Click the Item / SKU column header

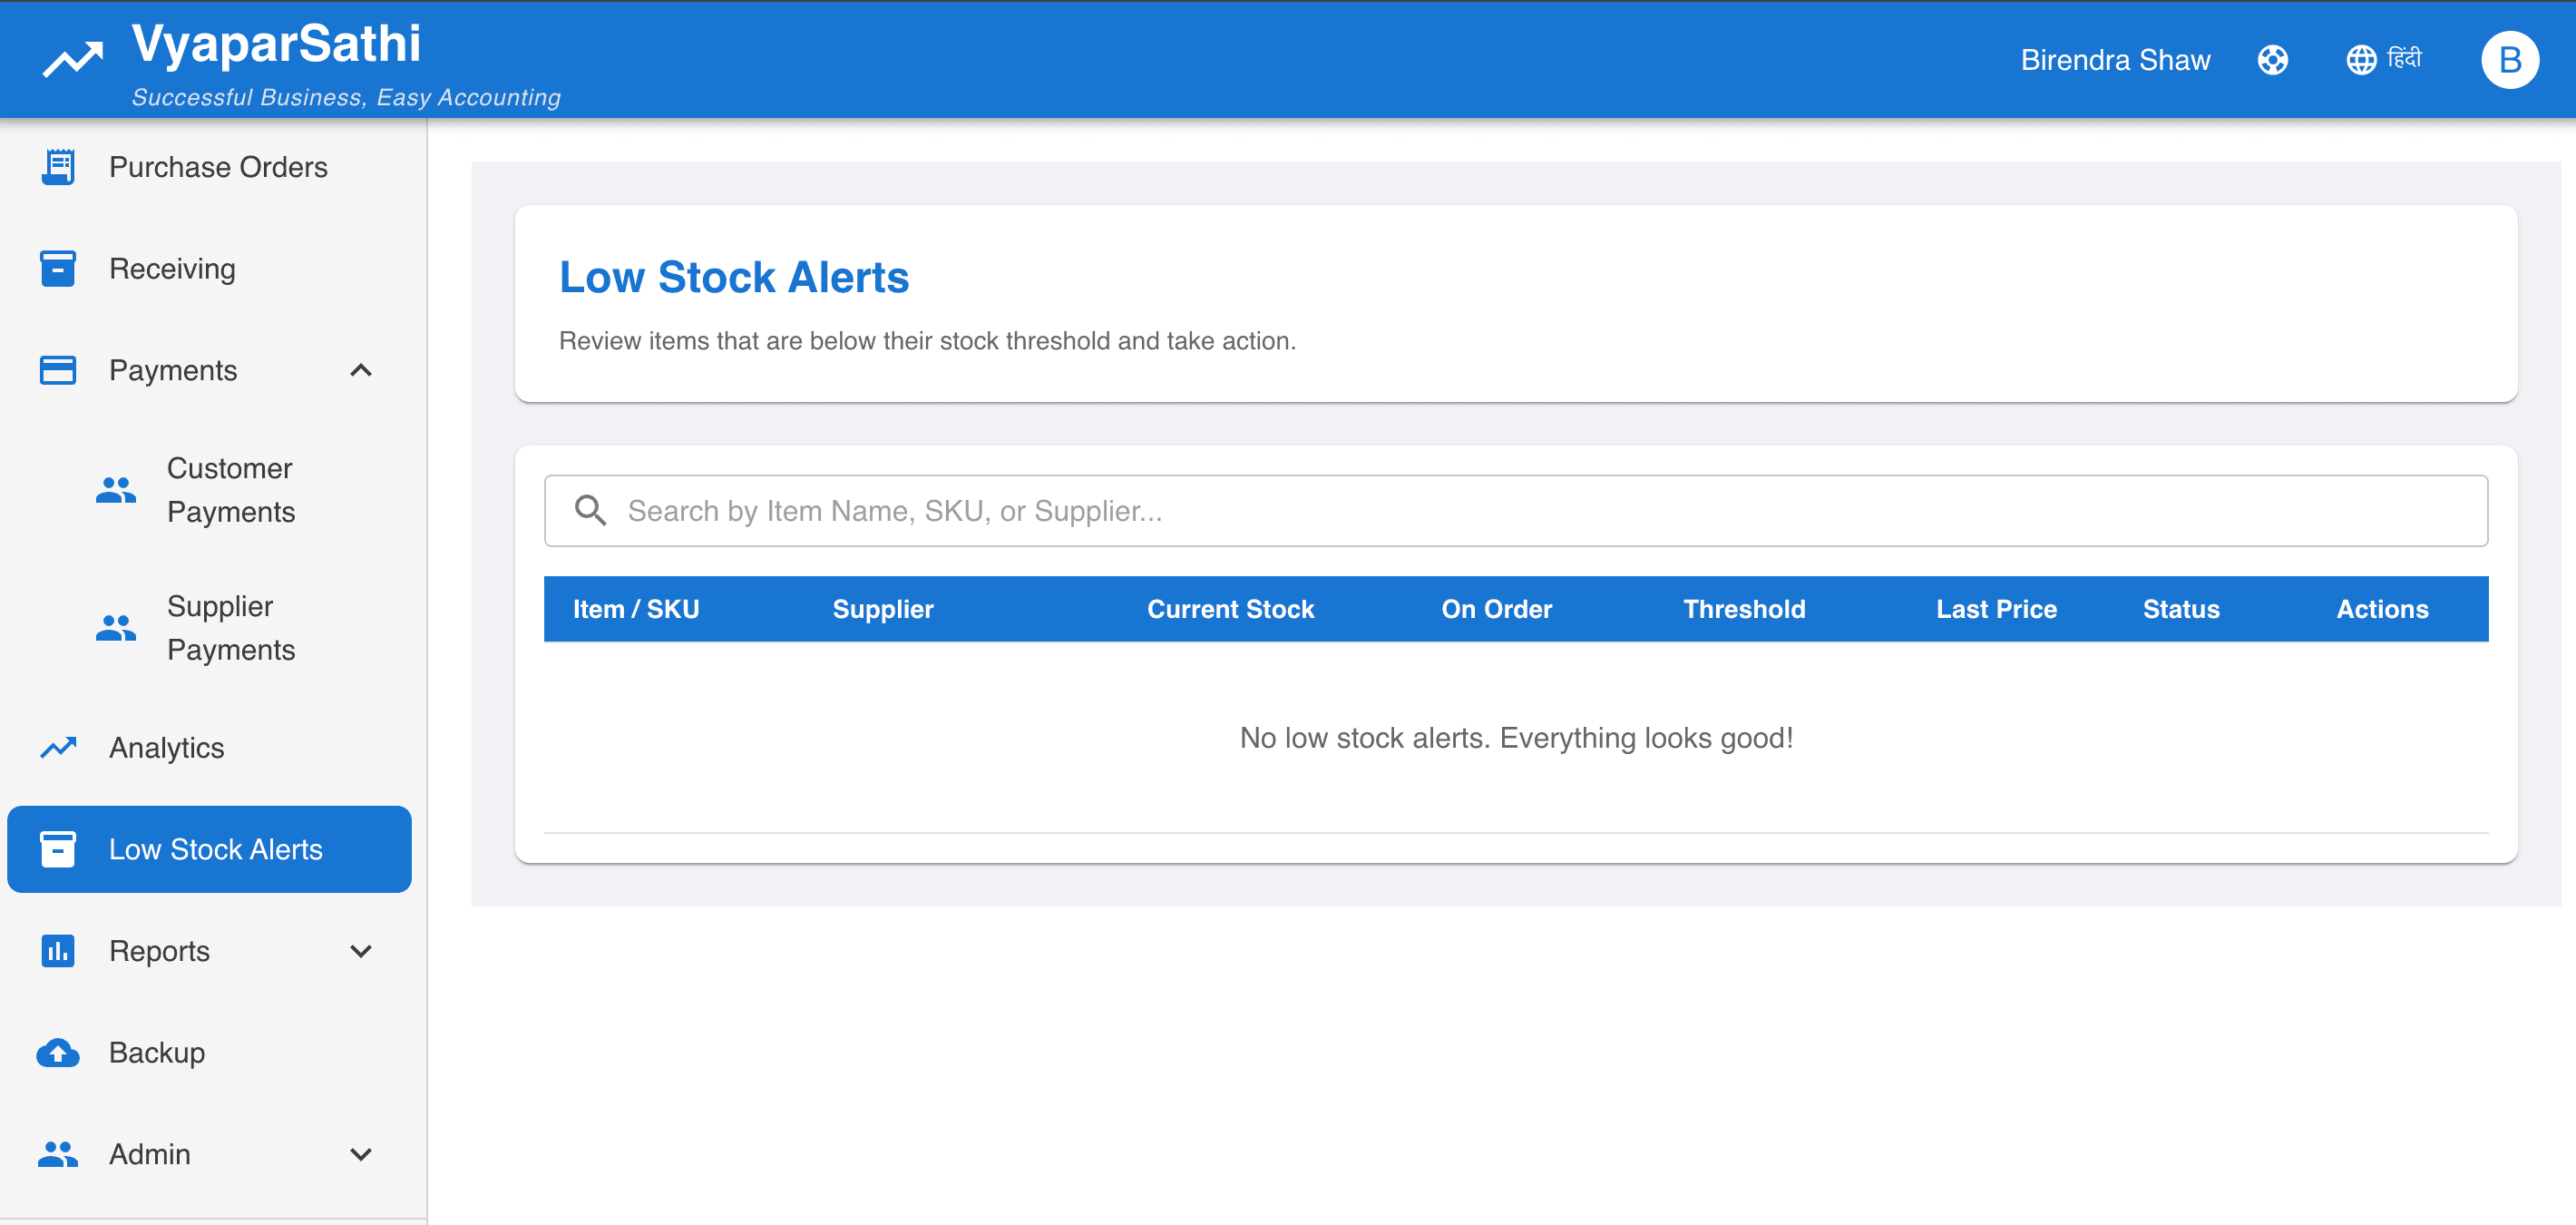click(x=636, y=609)
